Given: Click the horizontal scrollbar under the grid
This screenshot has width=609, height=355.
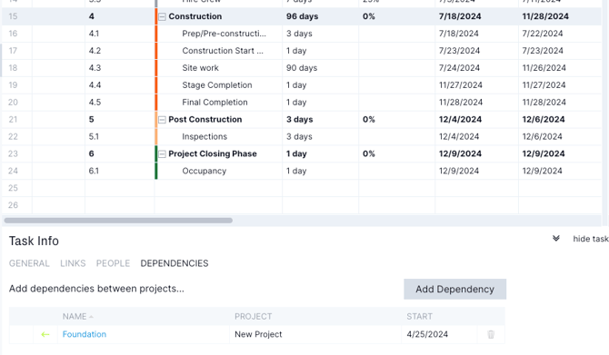Looking at the screenshot, I should pyautogui.click(x=118, y=221).
